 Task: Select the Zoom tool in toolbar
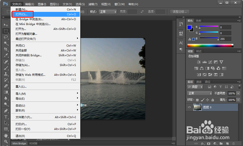(x=6, y=141)
